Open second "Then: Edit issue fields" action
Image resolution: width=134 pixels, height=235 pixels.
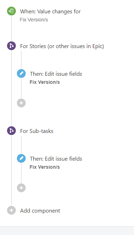[56, 159]
